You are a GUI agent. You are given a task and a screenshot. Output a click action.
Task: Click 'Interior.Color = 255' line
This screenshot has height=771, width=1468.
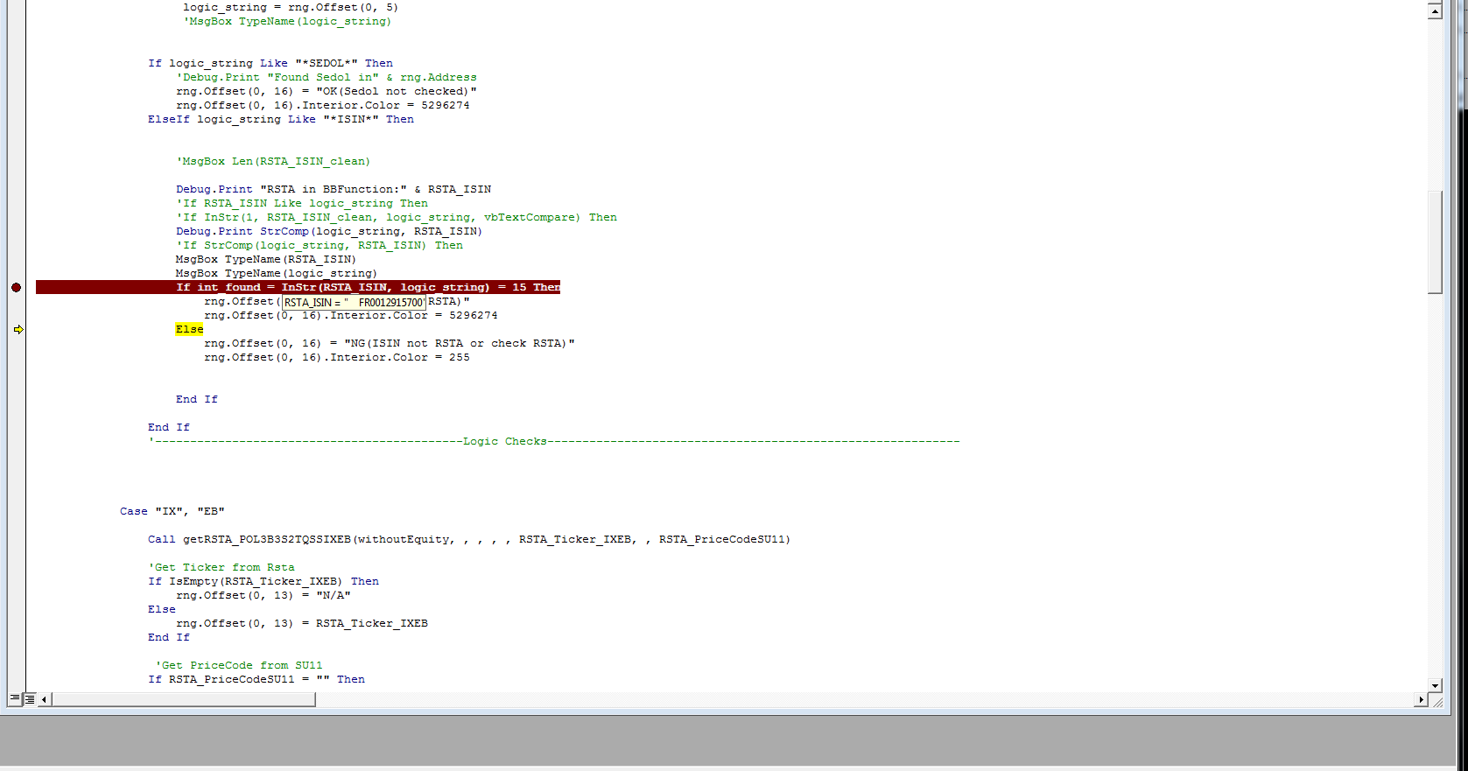coord(337,357)
